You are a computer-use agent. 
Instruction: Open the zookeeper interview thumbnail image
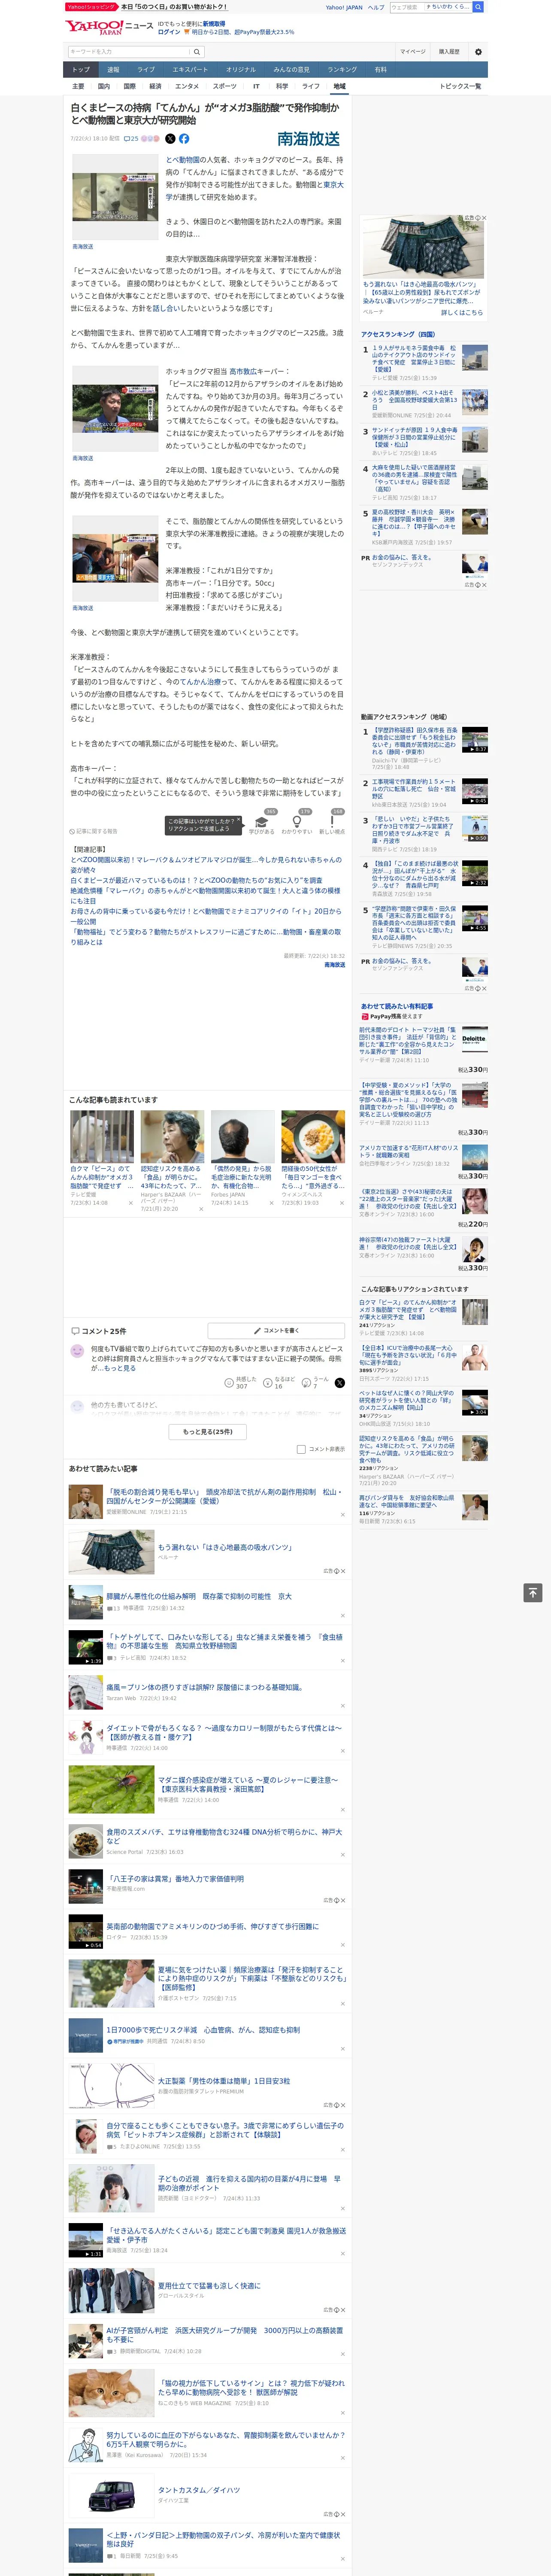tap(115, 409)
